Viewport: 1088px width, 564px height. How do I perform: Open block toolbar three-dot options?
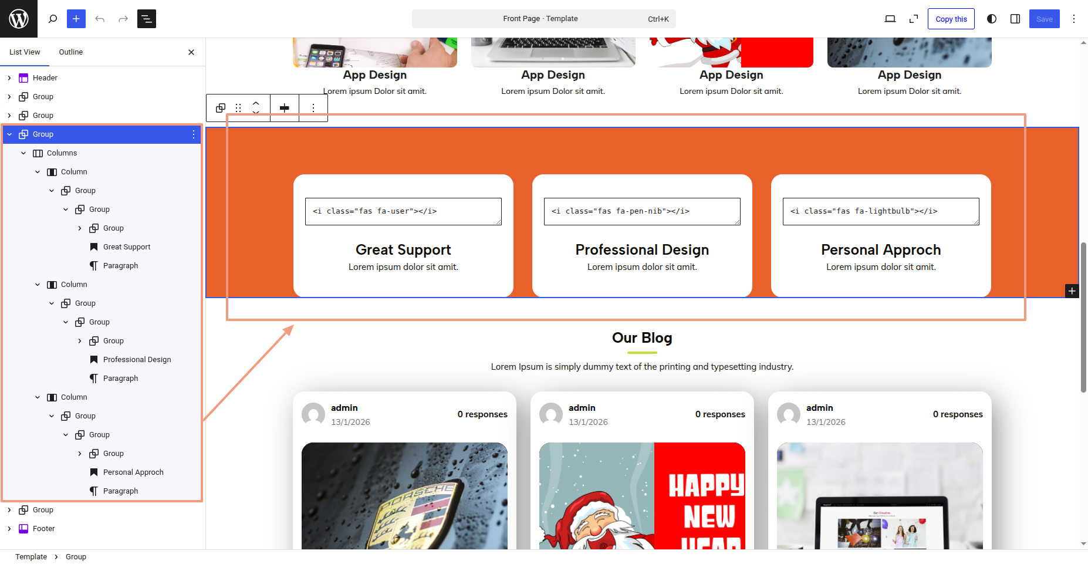tap(313, 108)
